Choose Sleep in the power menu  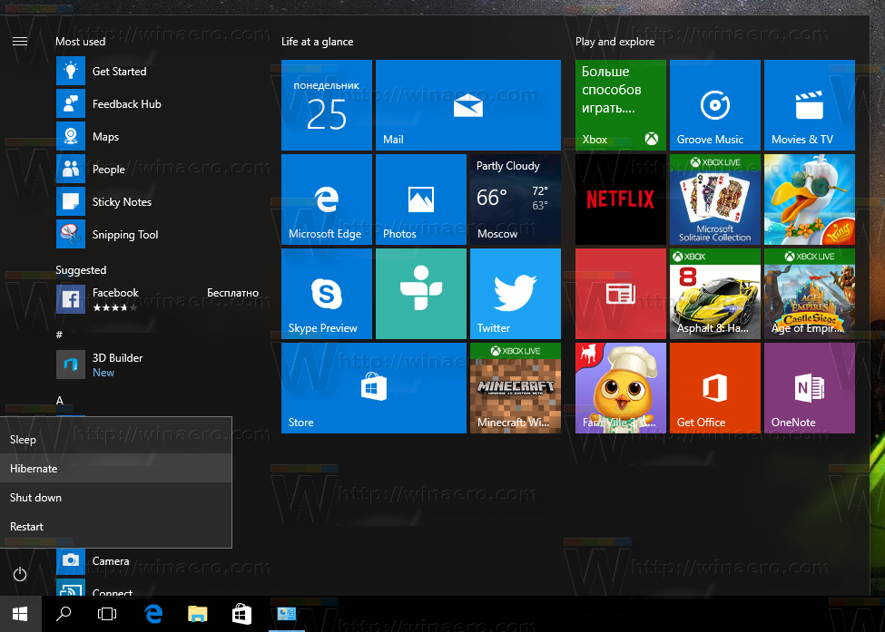[x=115, y=439]
